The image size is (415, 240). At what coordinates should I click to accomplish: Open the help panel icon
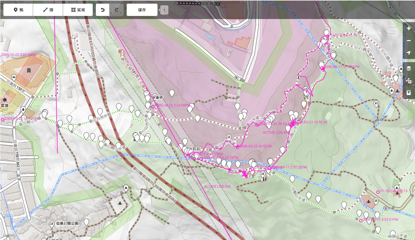(x=409, y=93)
